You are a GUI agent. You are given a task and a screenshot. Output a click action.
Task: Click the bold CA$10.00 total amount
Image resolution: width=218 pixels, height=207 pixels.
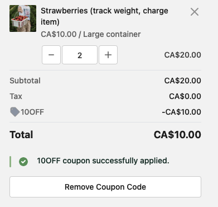(177, 135)
